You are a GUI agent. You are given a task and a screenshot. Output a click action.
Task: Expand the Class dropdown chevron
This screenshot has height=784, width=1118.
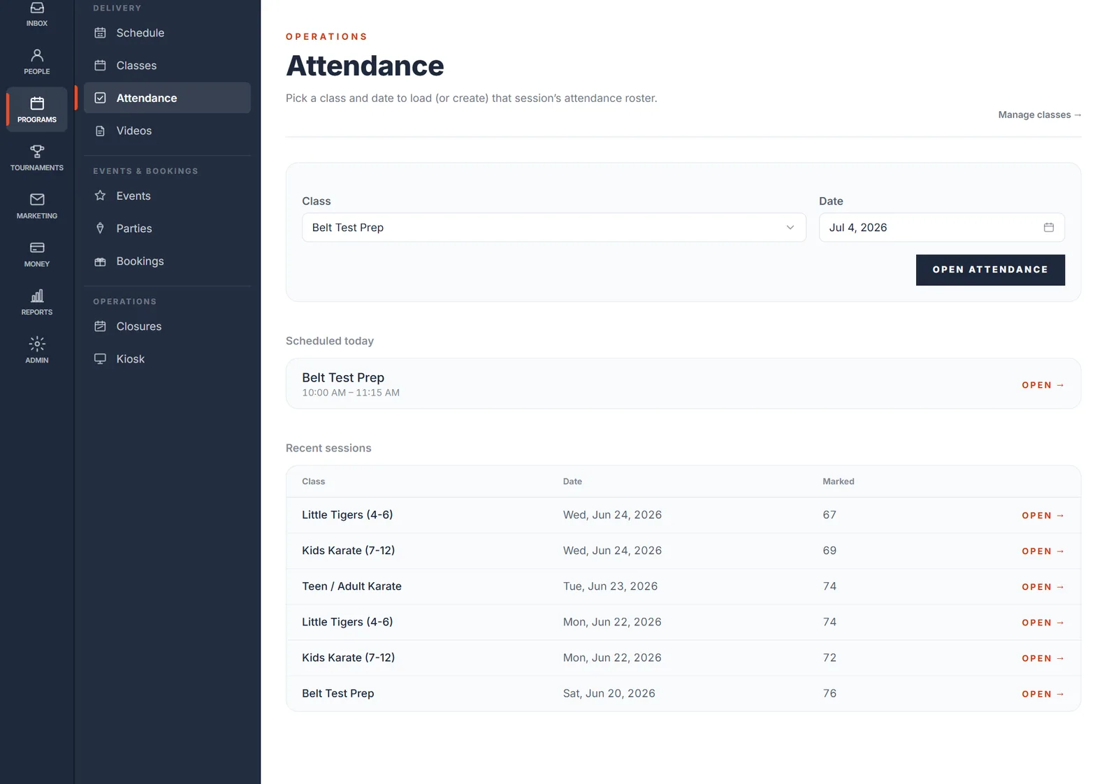pyautogui.click(x=790, y=228)
